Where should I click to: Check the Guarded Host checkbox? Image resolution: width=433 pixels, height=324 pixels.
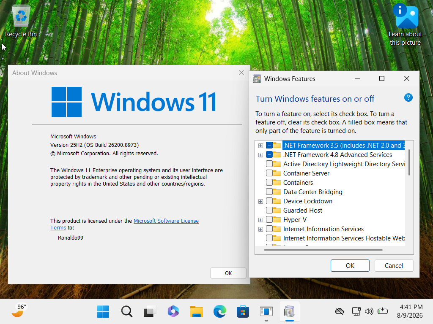tap(269, 210)
